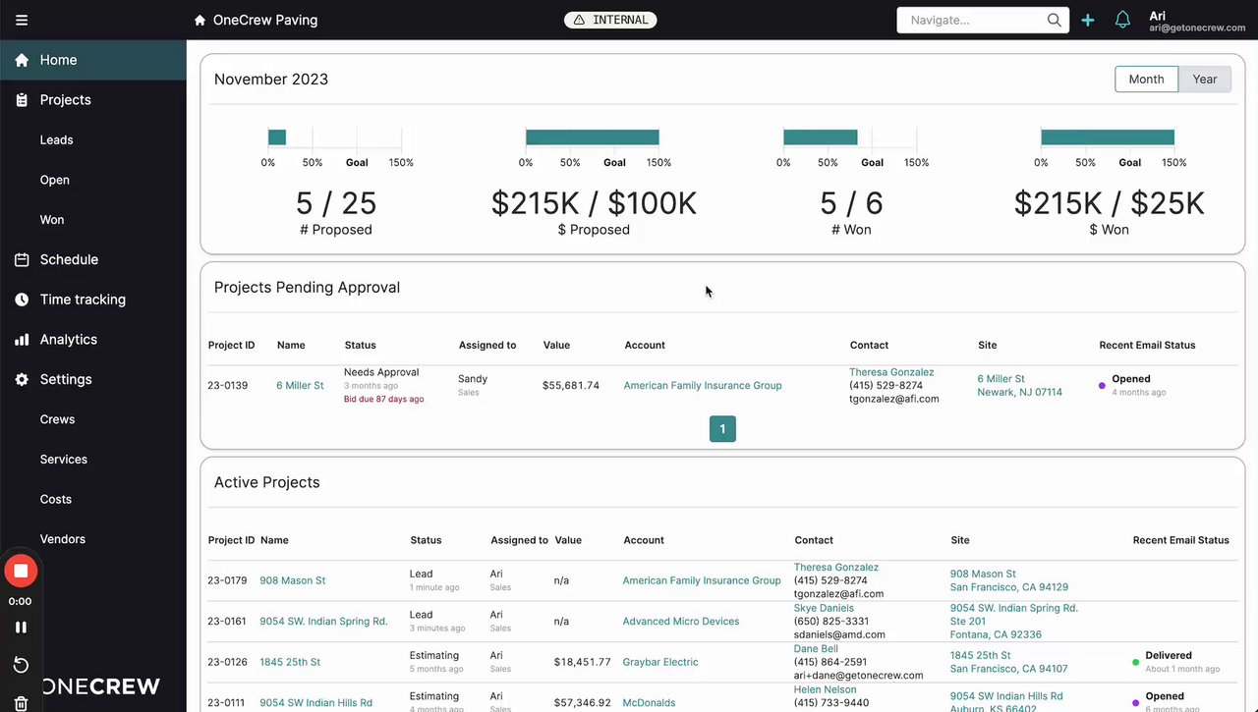
Task: Open the Ari user account menu
Action: (x=1197, y=21)
